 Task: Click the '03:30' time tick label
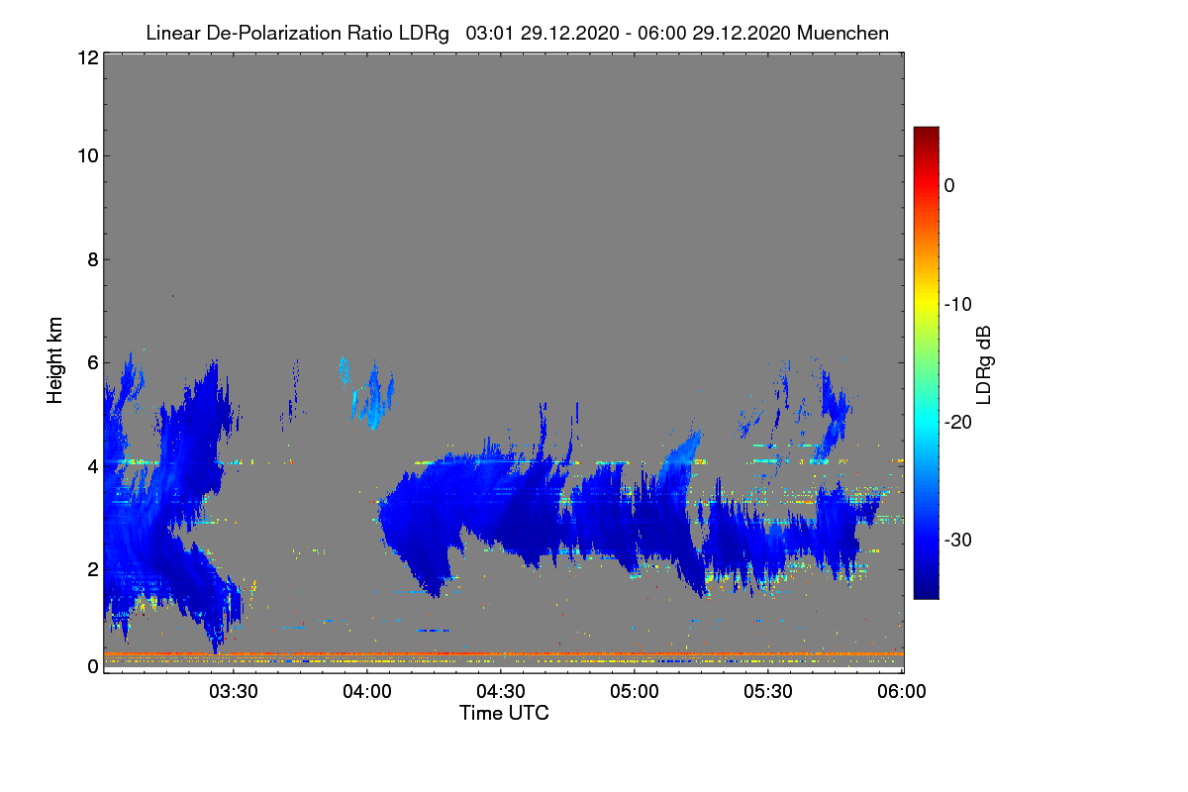coord(233,691)
